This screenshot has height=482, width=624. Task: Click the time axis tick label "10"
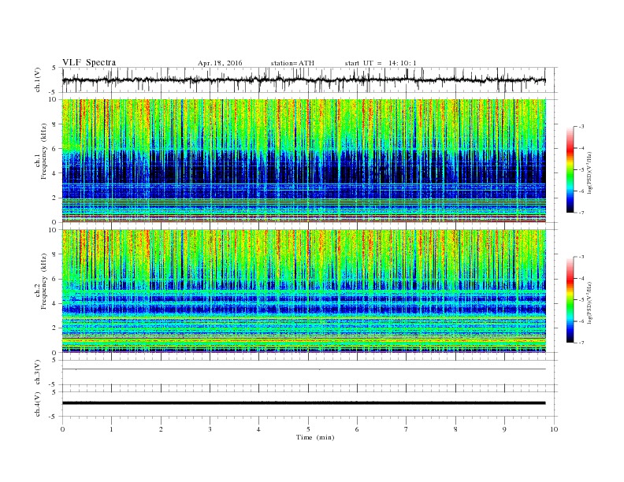click(x=554, y=429)
